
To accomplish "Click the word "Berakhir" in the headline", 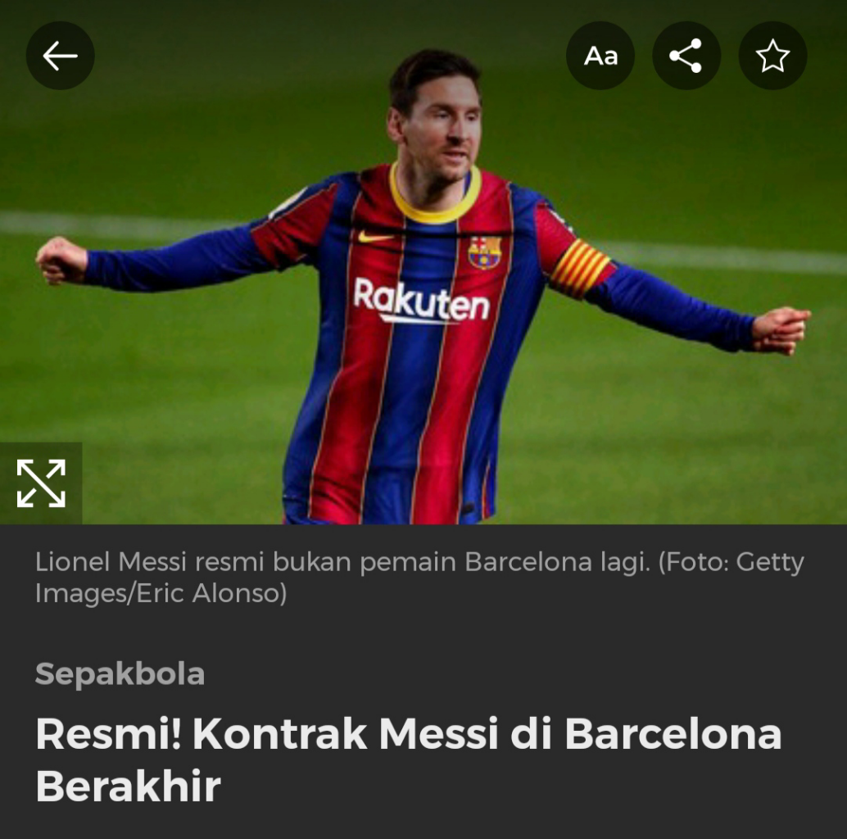I will [129, 786].
